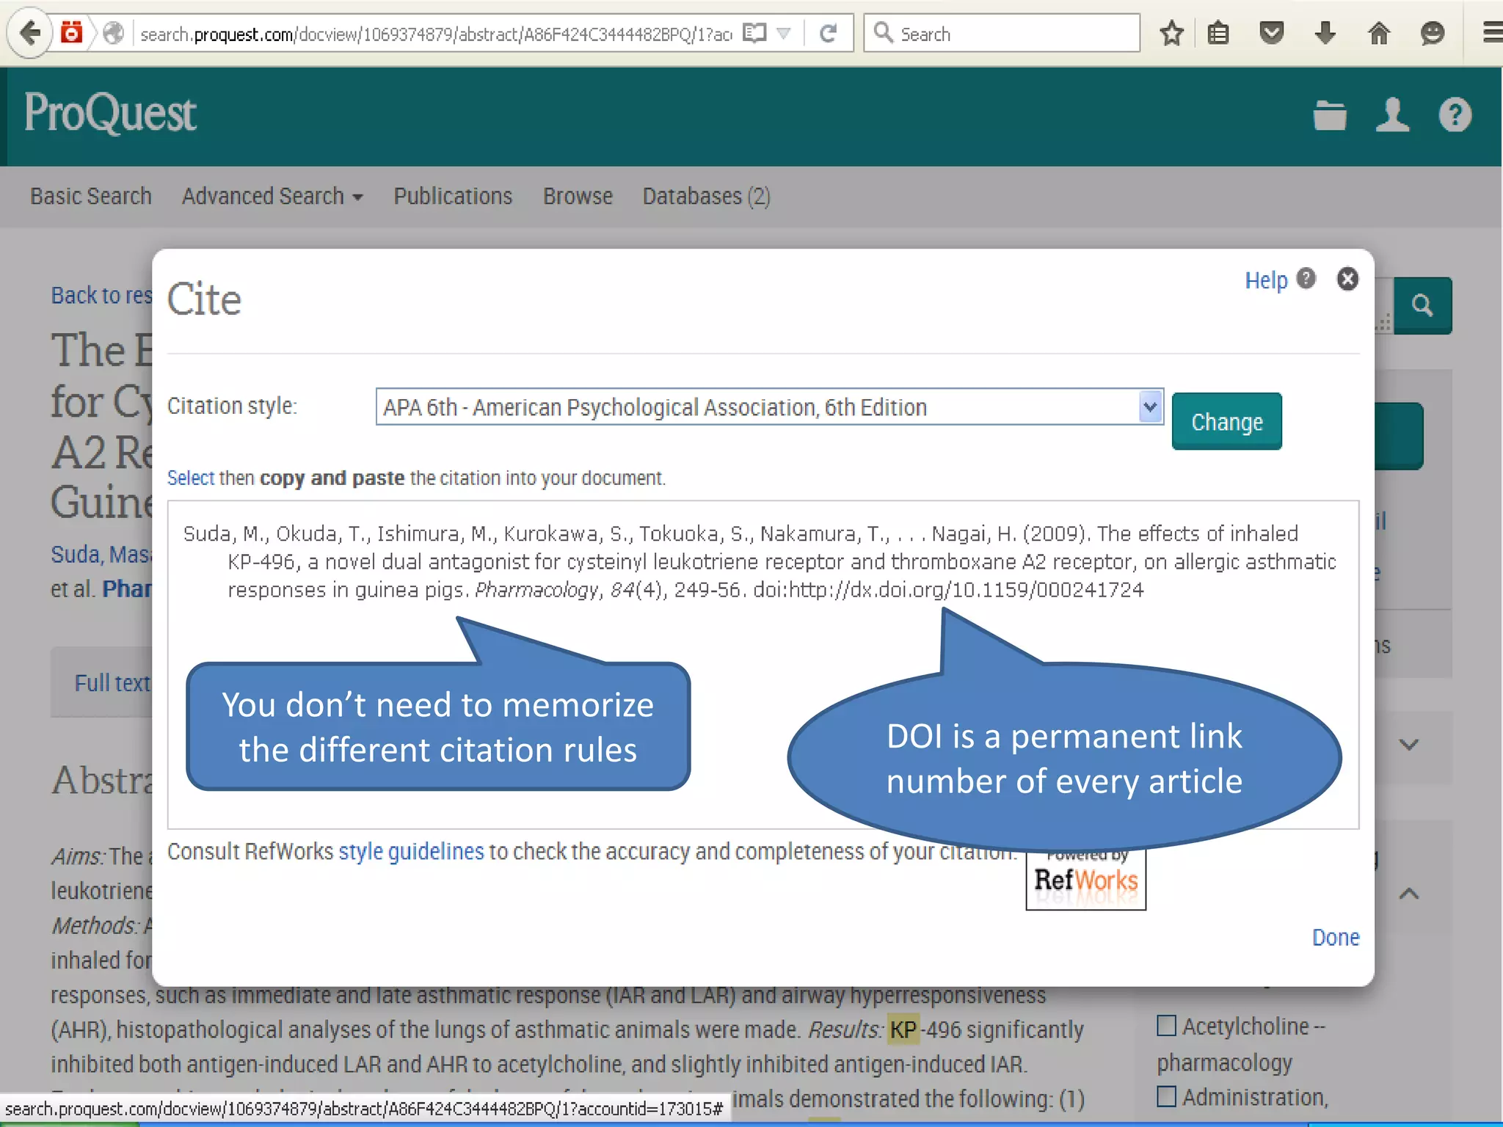Expand the Advanced Search dropdown menu
The height and width of the screenshot is (1127, 1503).
272,196
